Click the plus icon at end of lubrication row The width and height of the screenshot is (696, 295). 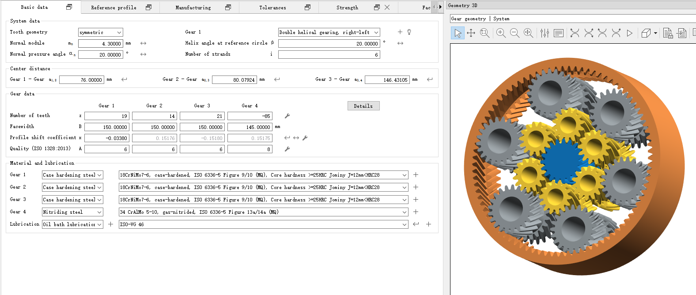(428, 224)
